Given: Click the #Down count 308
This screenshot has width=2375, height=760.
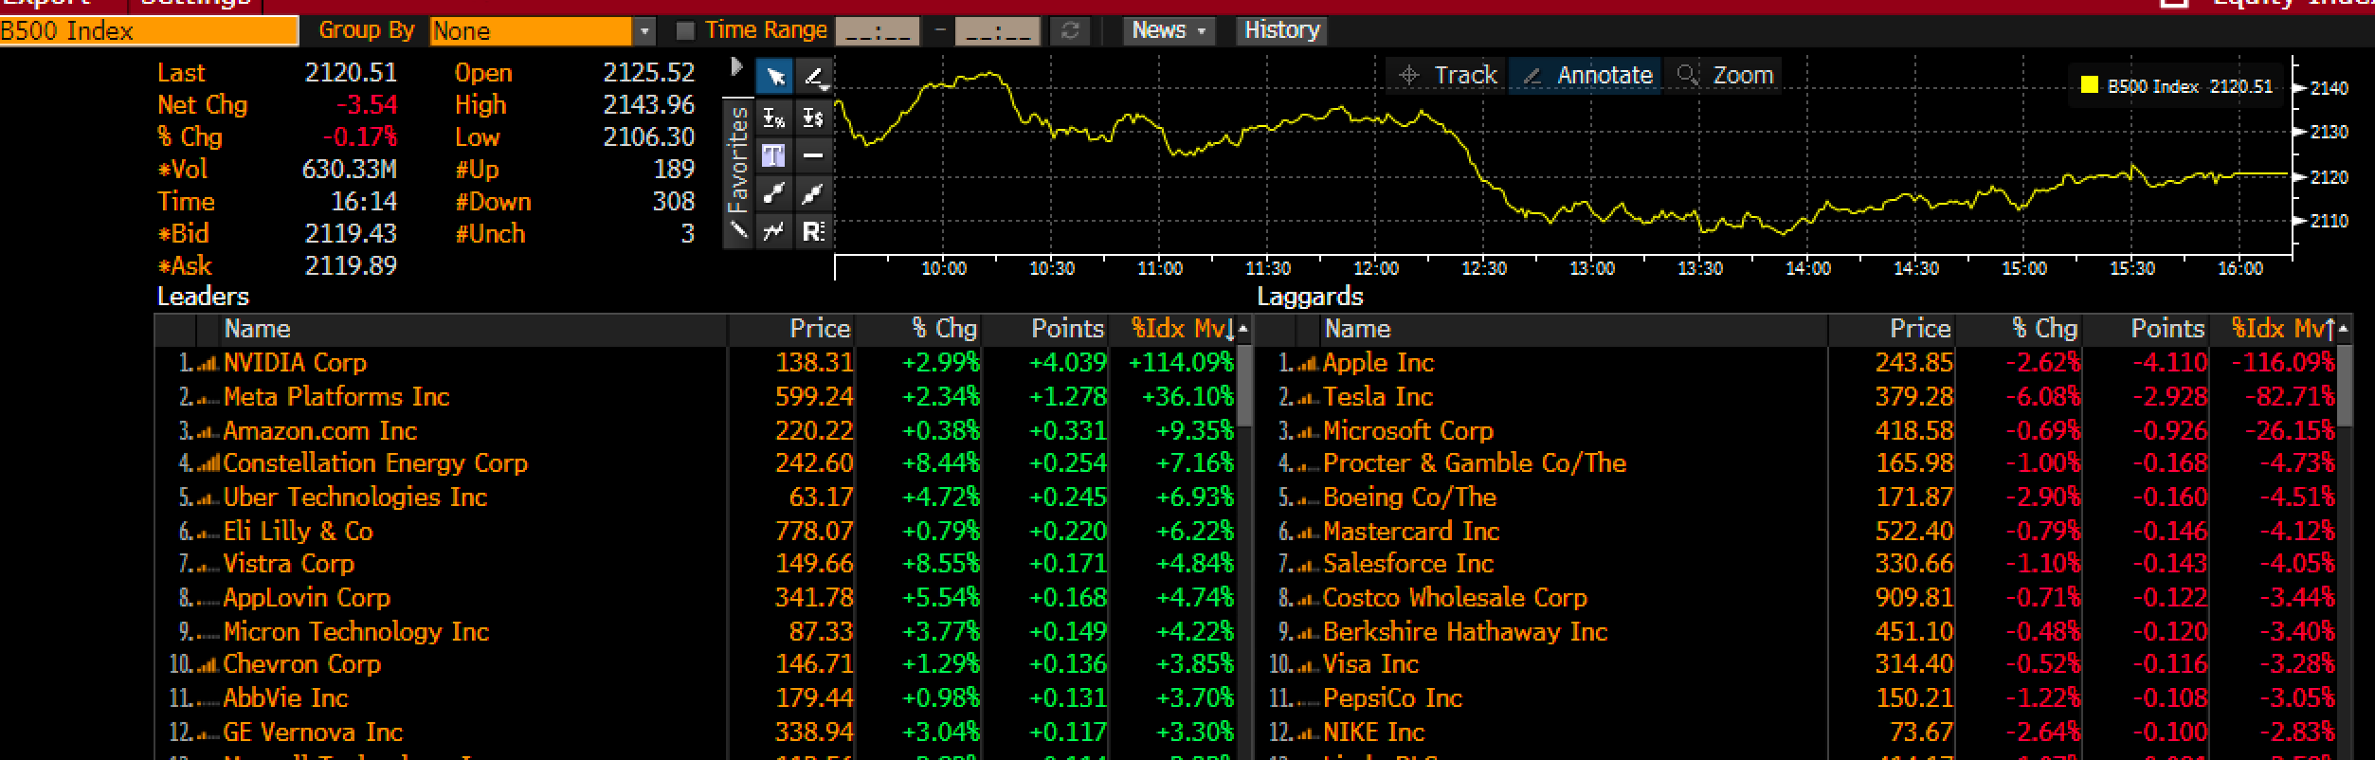Looking at the screenshot, I should pyautogui.click(x=673, y=202).
